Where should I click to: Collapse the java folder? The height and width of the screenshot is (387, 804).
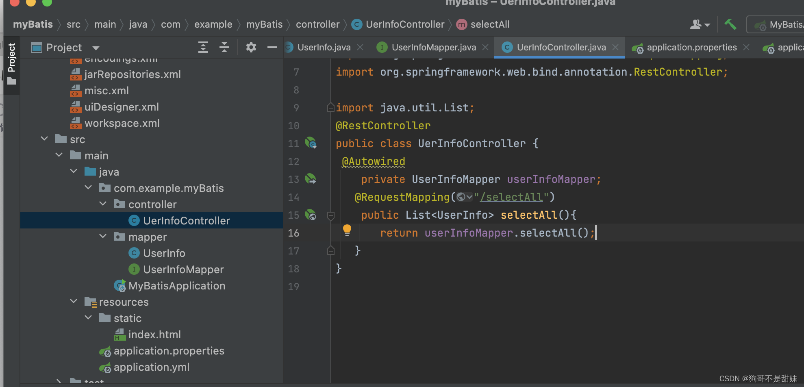coord(74,172)
